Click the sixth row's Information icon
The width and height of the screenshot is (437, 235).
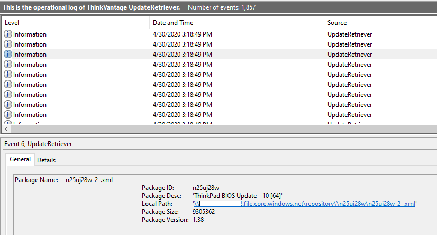click(x=8, y=85)
